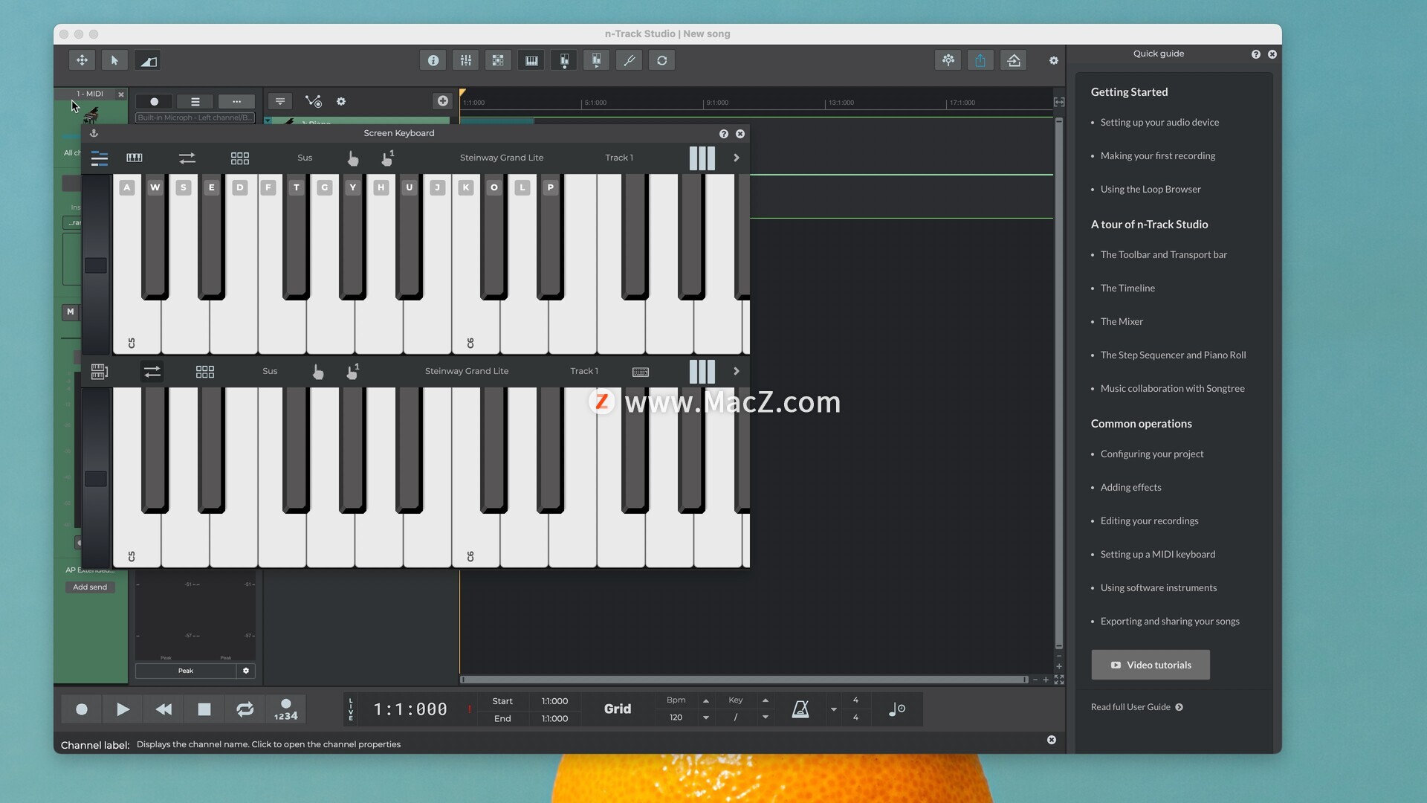Open Exporting and sharing your songs guide
The image size is (1427, 803).
(x=1170, y=622)
